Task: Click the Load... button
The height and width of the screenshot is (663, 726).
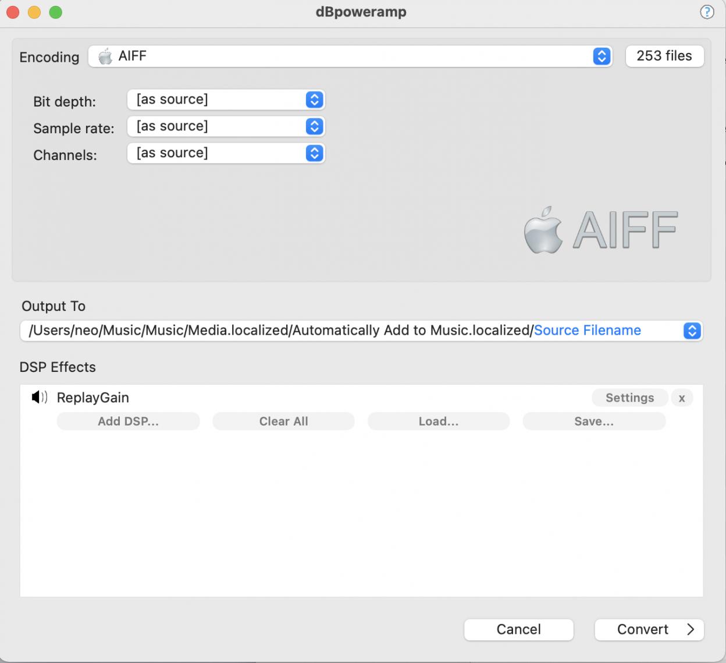Action: tap(439, 421)
